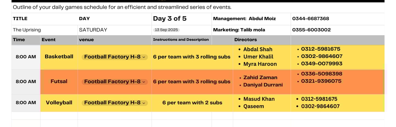Open venue dropdown in Volleyball row
Screen dimensions: 396x127
point(115,103)
